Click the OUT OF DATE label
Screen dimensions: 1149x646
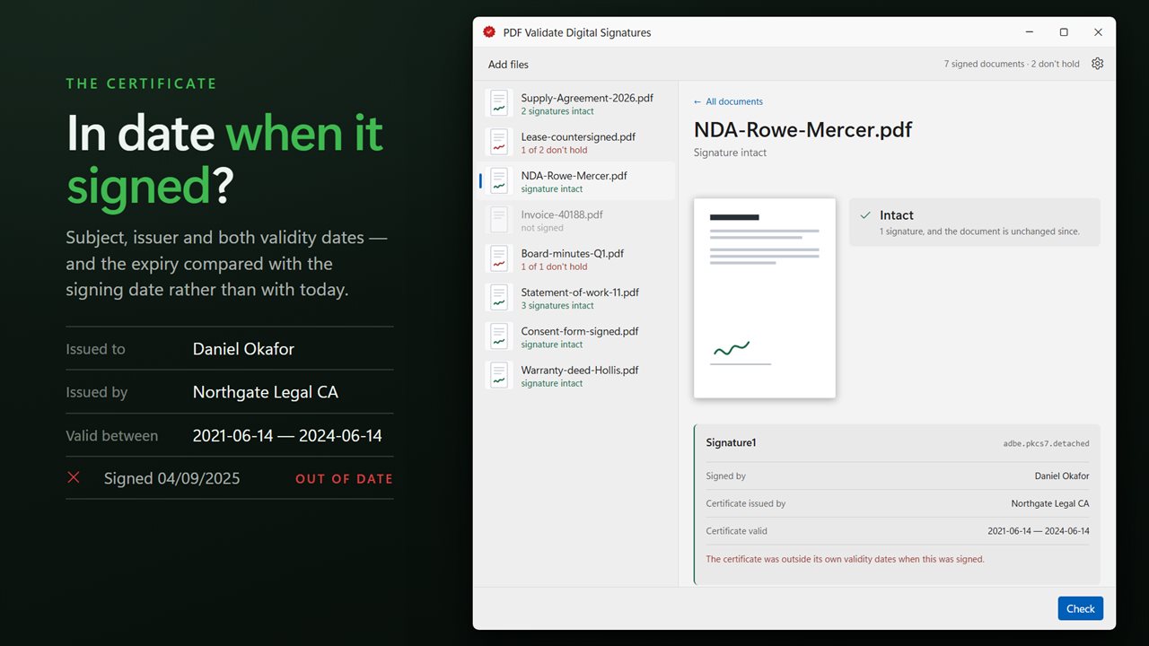pos(344,479)
